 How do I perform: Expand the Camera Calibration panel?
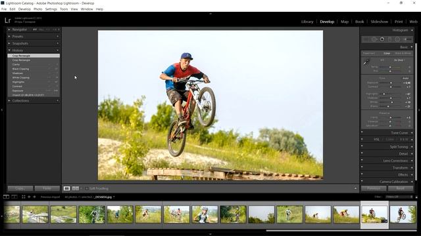[x=412, y=182]
